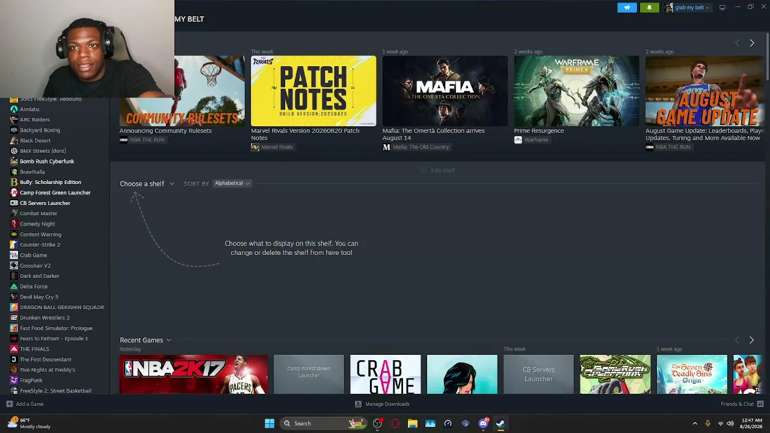Open File Explorer from the taskbar
This screenshot has height=433, width=770.
413,423
